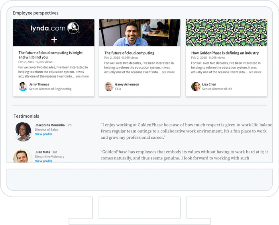Select the date and views line on Jerry Thomas's card

(x=35, y=62)
